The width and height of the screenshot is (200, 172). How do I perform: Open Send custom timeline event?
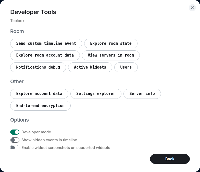click(46, 44)
